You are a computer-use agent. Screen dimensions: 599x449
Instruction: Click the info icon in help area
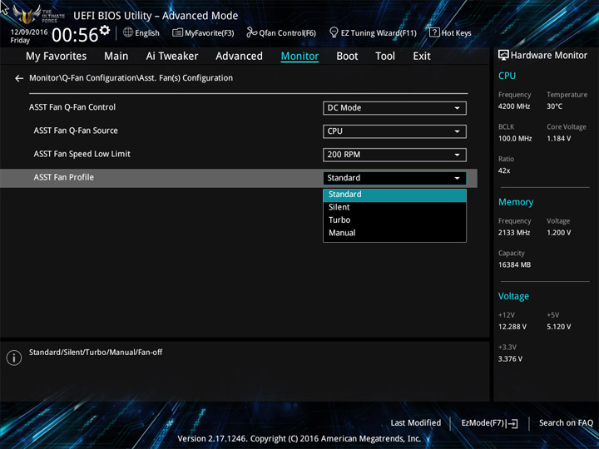pyautogui.click(x=14, y=358)
